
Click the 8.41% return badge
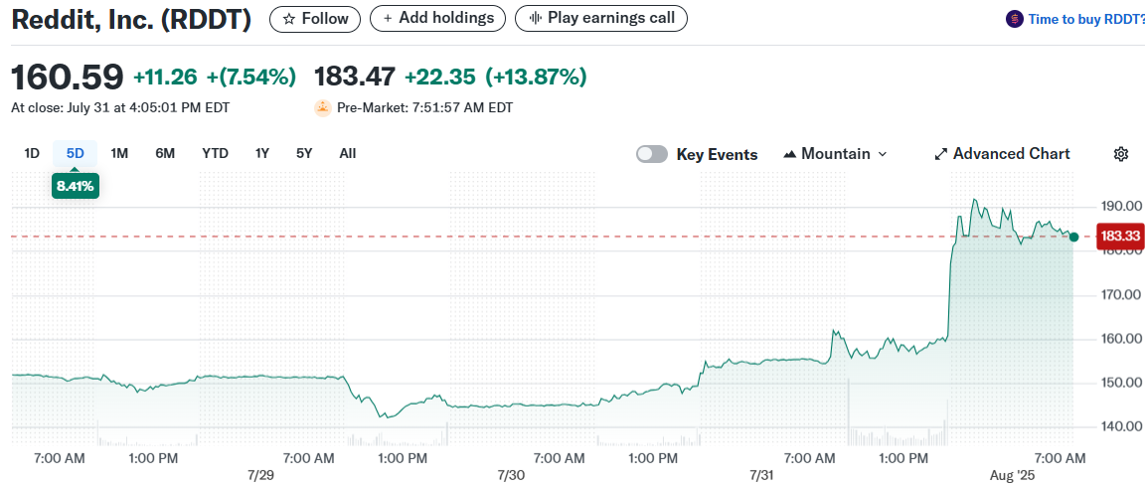[x=76, y=186]
